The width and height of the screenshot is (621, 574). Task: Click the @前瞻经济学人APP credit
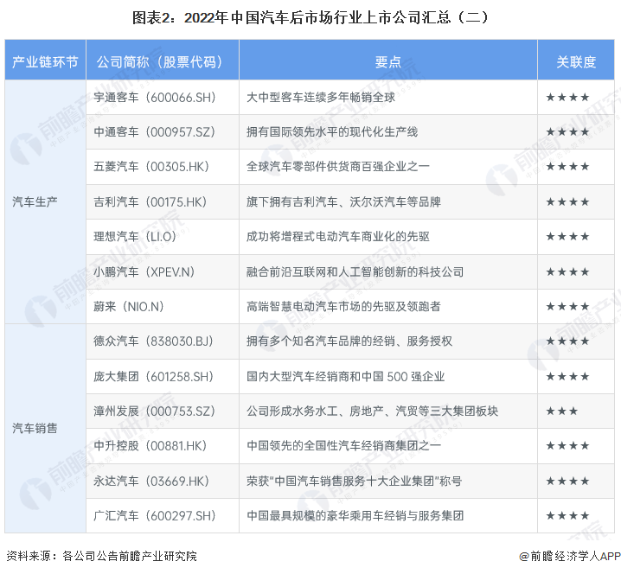coord(570,556)
